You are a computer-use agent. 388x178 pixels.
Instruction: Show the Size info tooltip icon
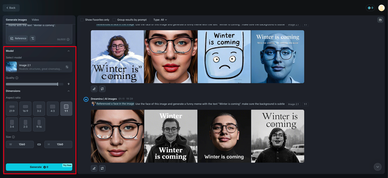[13, 137]
